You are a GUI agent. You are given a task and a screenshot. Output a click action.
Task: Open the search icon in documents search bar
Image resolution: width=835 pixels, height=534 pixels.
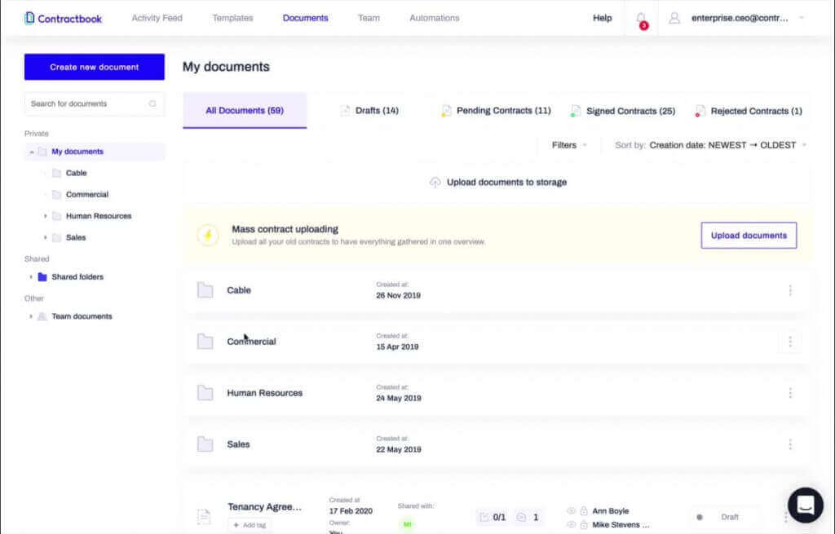[x=153, y=104]
